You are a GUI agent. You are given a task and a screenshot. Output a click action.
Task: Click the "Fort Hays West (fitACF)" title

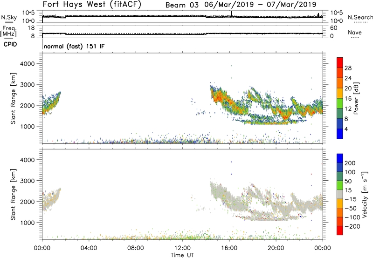click(92, 4)
